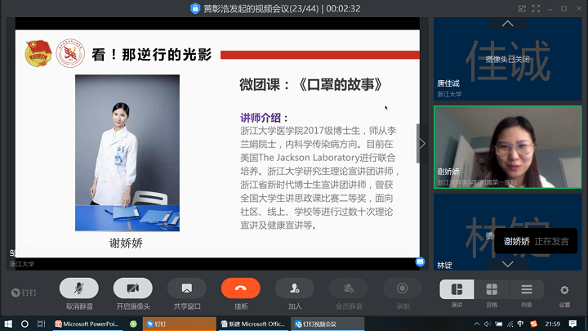Collapse the participant video sidebar
Viewport: 588px width, 331px height.
pos(422,143)
